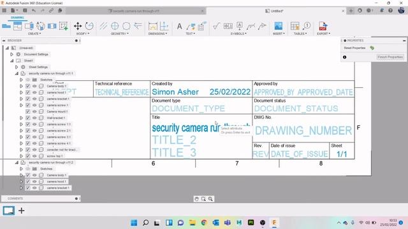Select the Sheet 1 thumbnail
This screenshot has height=229, width=408.
[x=8, y=211]
